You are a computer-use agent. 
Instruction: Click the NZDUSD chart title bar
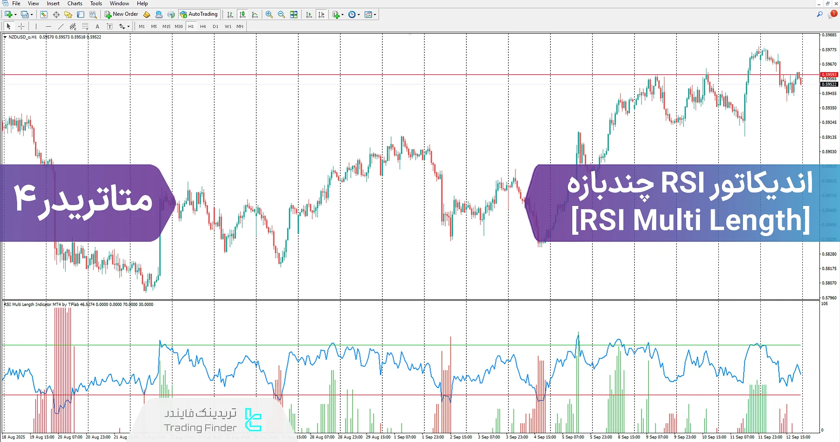click(x=52, y=37)
